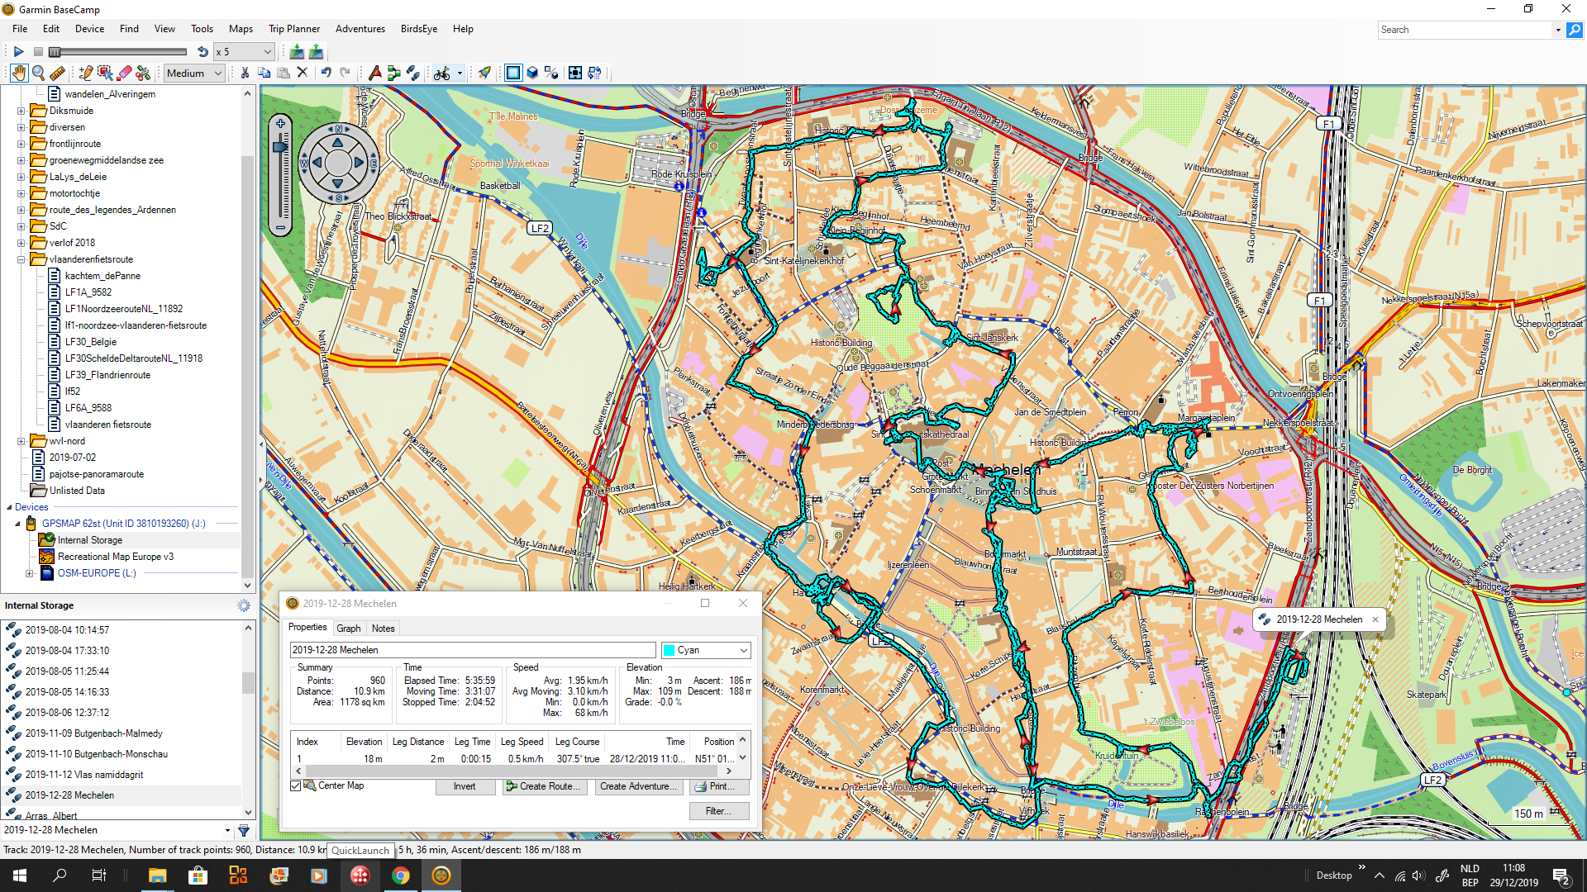Screen dimensions: 1587x892
Task: Open the Device menu
Action: pos(89,29)
